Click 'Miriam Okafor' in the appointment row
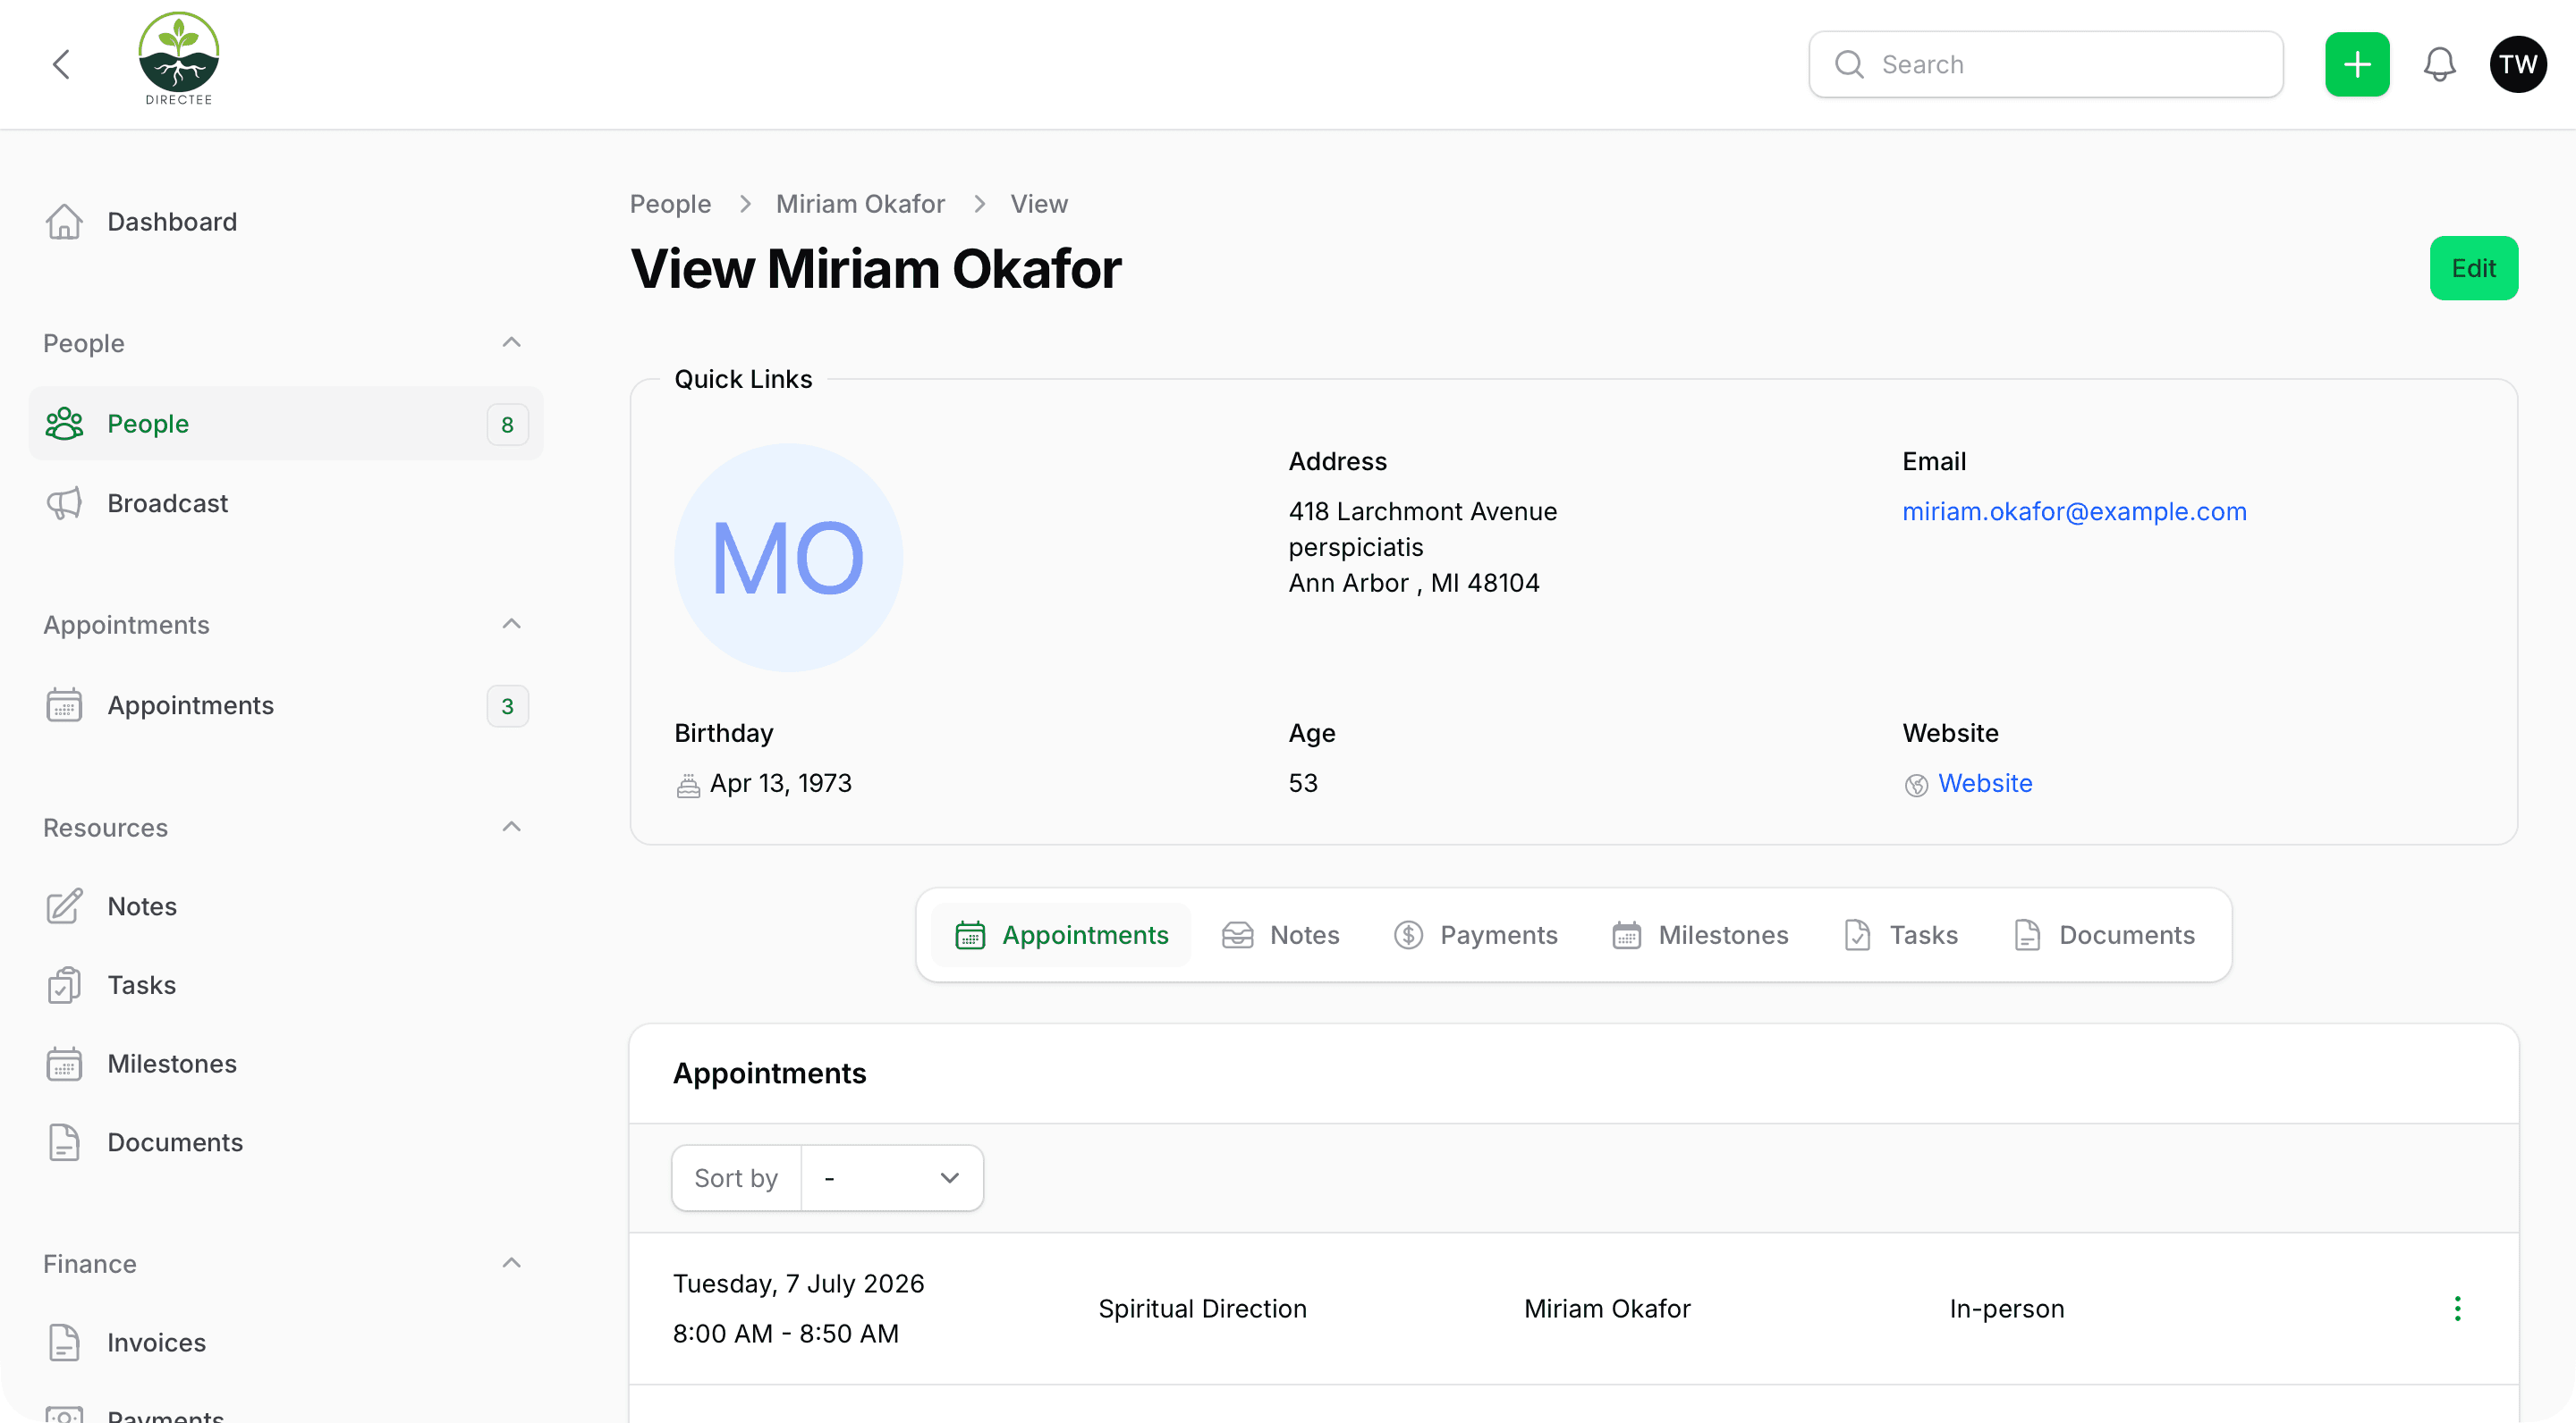 tap(1607, 1309)
